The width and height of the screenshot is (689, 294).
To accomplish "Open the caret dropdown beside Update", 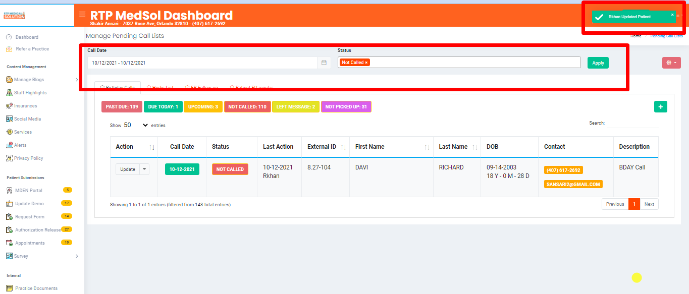I will tap(144, 169).
